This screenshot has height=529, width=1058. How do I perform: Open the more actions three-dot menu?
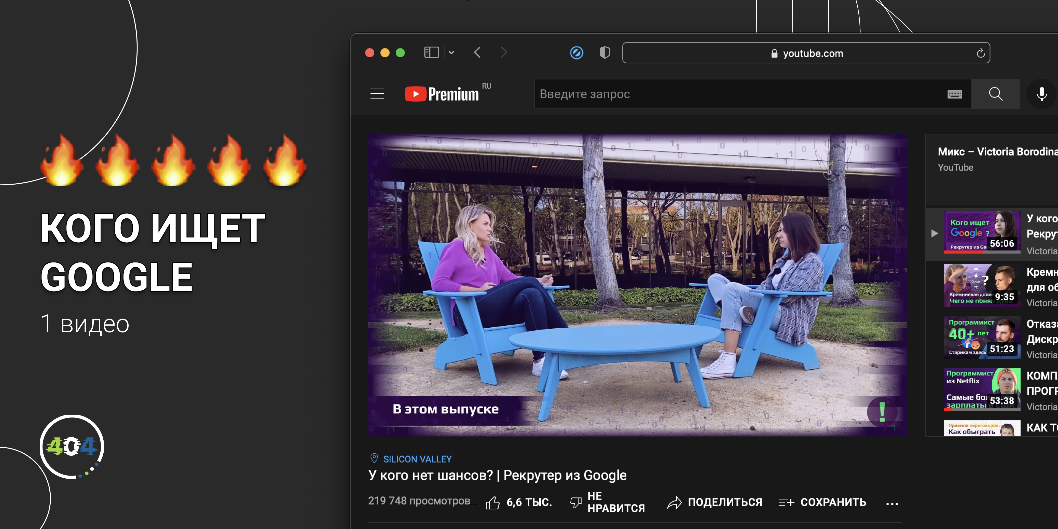pyautogui.click(x=892, y=504)
